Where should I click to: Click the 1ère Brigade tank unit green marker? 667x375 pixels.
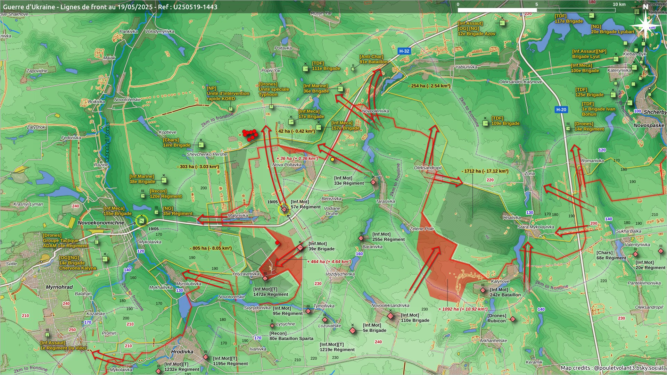coord(201,145)
